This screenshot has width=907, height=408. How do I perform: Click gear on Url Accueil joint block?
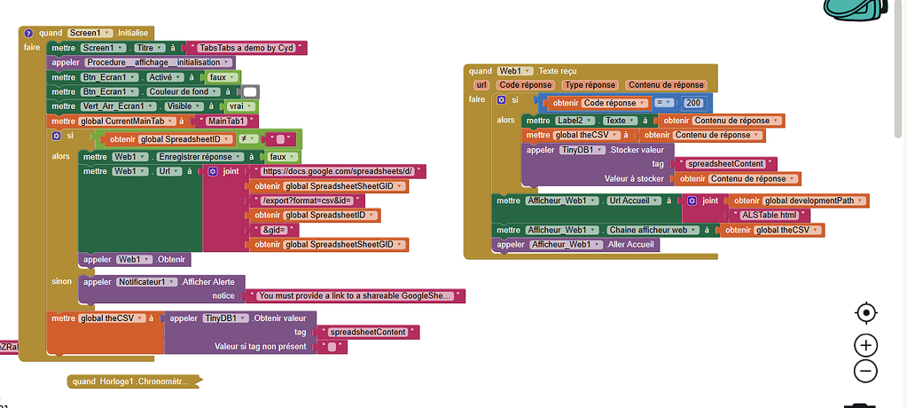pos(692,201)
